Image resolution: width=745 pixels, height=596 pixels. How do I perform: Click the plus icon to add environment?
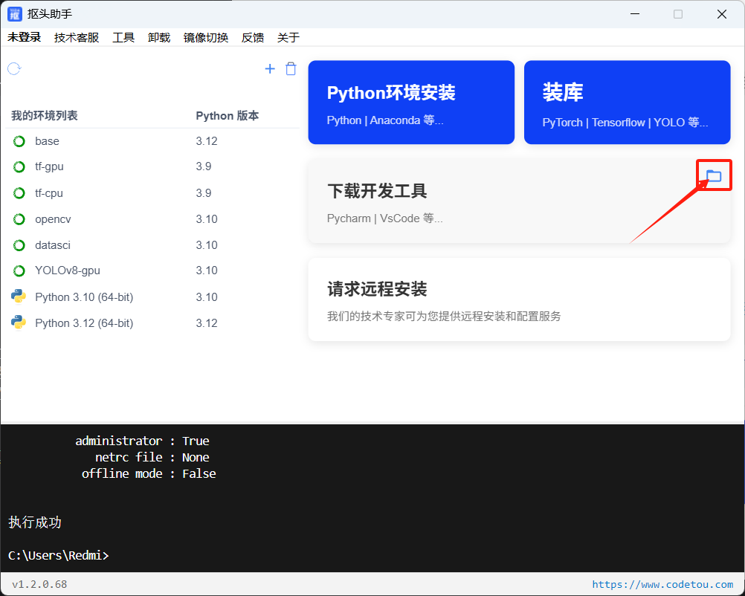[270, 68]
